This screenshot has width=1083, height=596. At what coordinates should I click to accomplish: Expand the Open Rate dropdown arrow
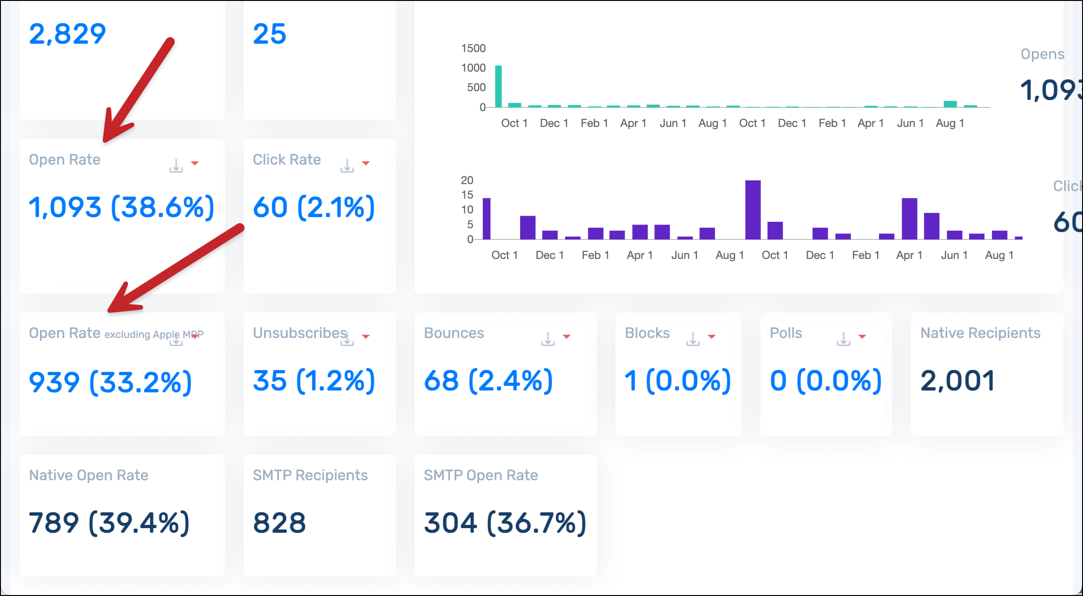point(195,163)
